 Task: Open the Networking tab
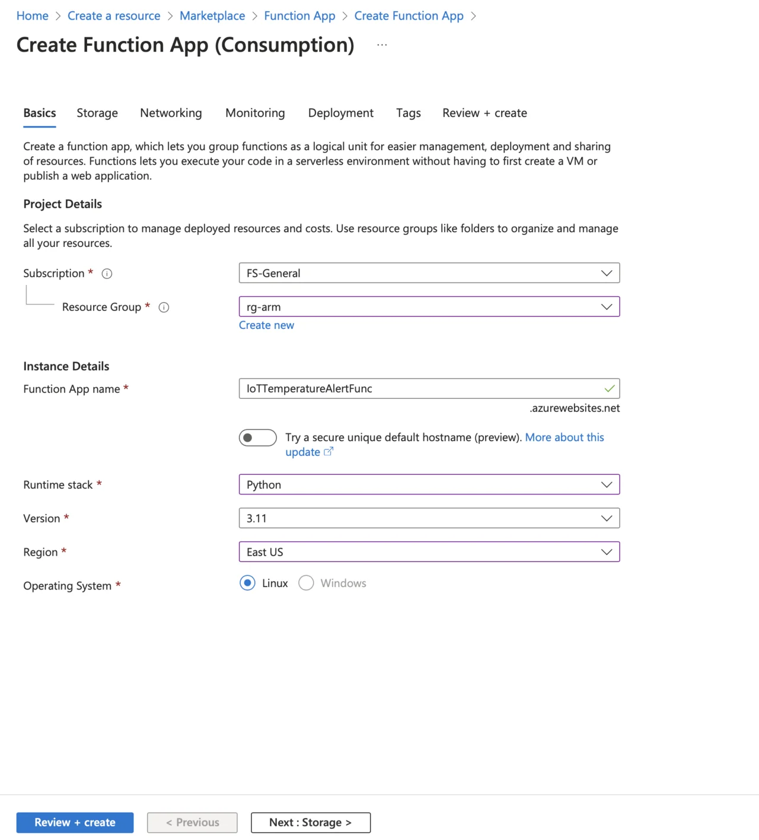[171, 113]
